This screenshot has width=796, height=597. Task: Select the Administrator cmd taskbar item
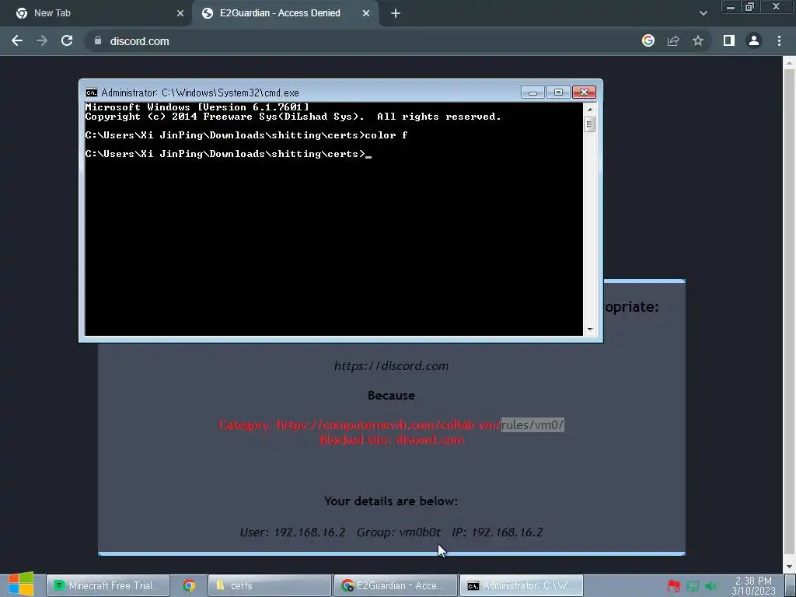[522, 585]
